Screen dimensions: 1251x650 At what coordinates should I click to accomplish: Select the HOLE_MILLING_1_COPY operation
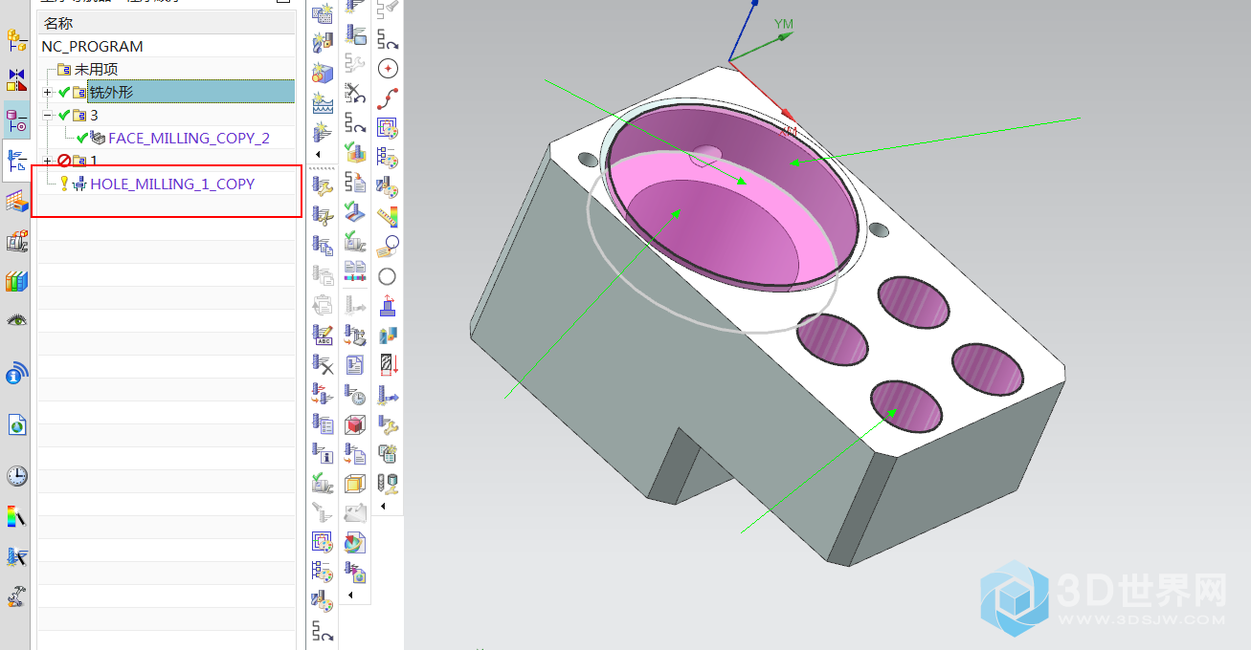pos(172,184)
